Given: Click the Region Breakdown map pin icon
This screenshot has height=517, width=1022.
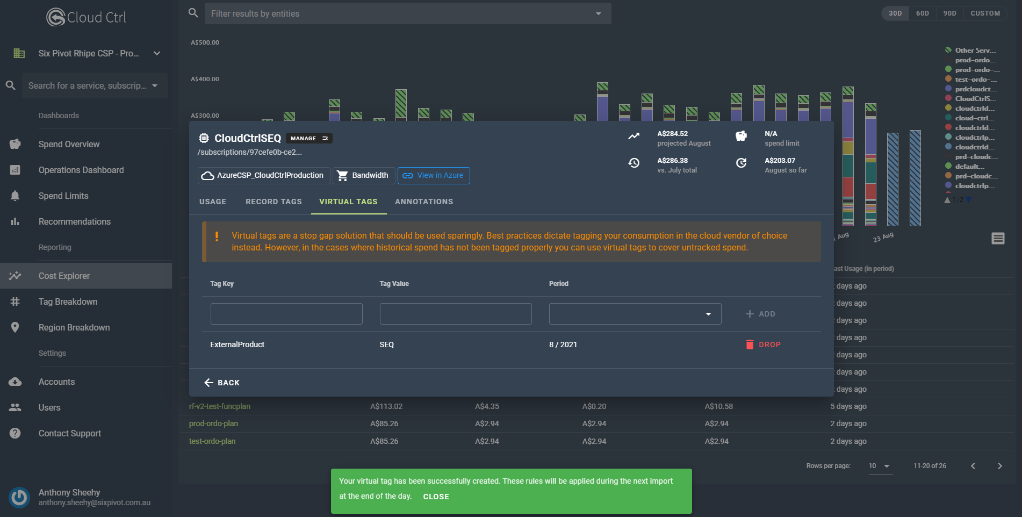Looking at the screenshot, I should (15, 327).
